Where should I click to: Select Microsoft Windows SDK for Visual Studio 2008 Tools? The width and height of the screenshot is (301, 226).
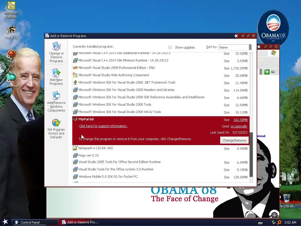pos(115,104)
